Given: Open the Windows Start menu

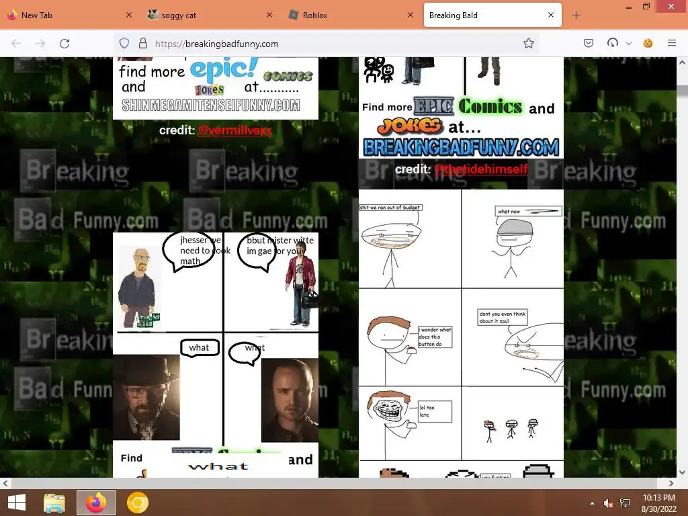Looking at the screenshot, I should [17, 503].
